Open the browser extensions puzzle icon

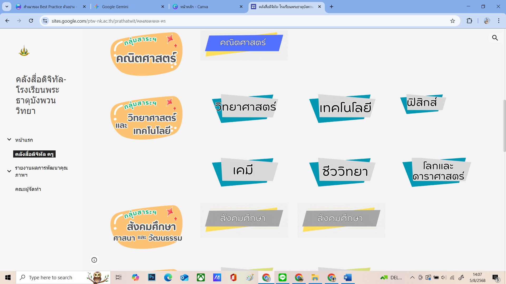click(469, 21)
